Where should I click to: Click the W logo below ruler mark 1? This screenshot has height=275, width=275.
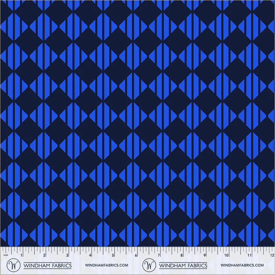coord(13,265)
